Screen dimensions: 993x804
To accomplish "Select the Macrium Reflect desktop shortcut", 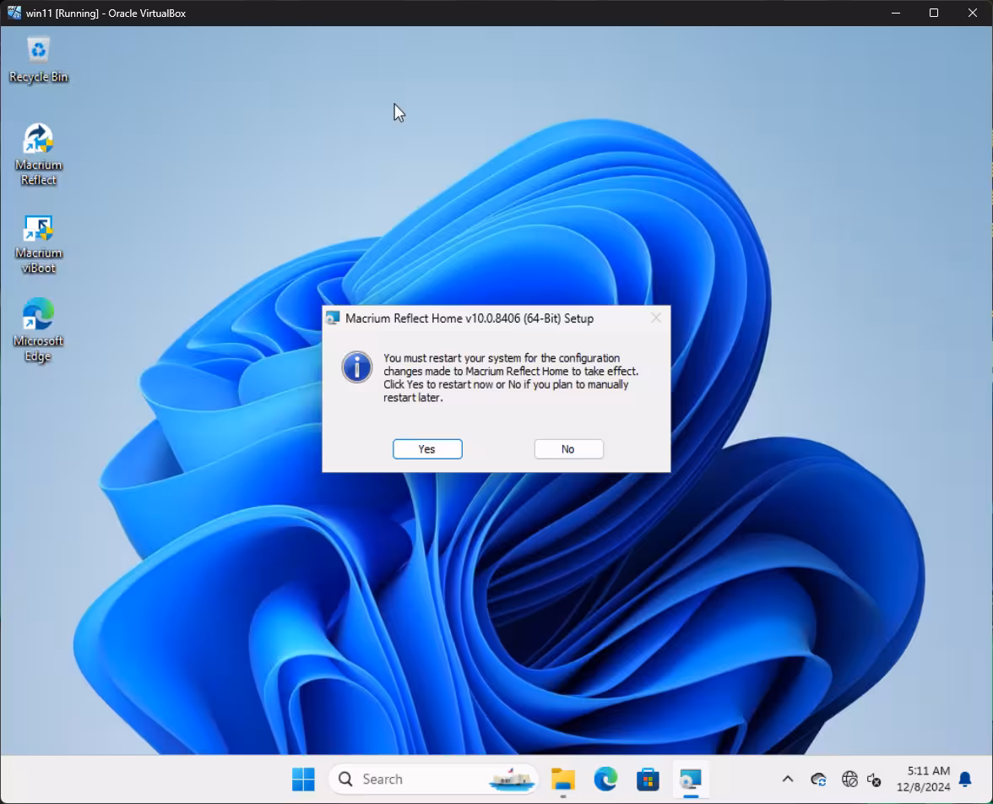I will pyautogui.click(x=39, y=155).
